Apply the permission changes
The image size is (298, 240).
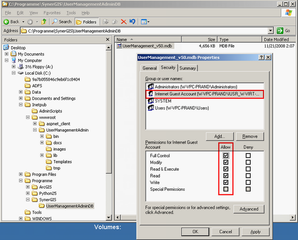tap(255, 232)
